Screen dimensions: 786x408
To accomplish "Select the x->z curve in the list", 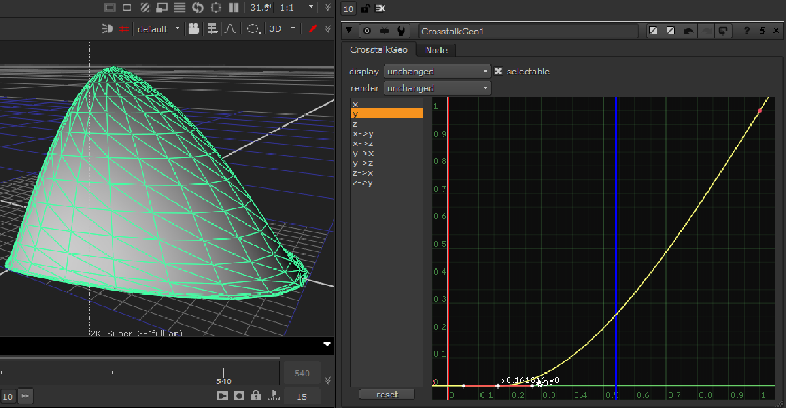I will coord(363,143).
